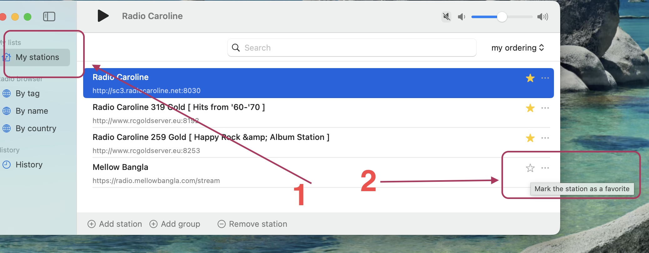Mark Mellow Bangla as a favorite
The height and width of the screenshot is (253, 649).
click(530, 168)
